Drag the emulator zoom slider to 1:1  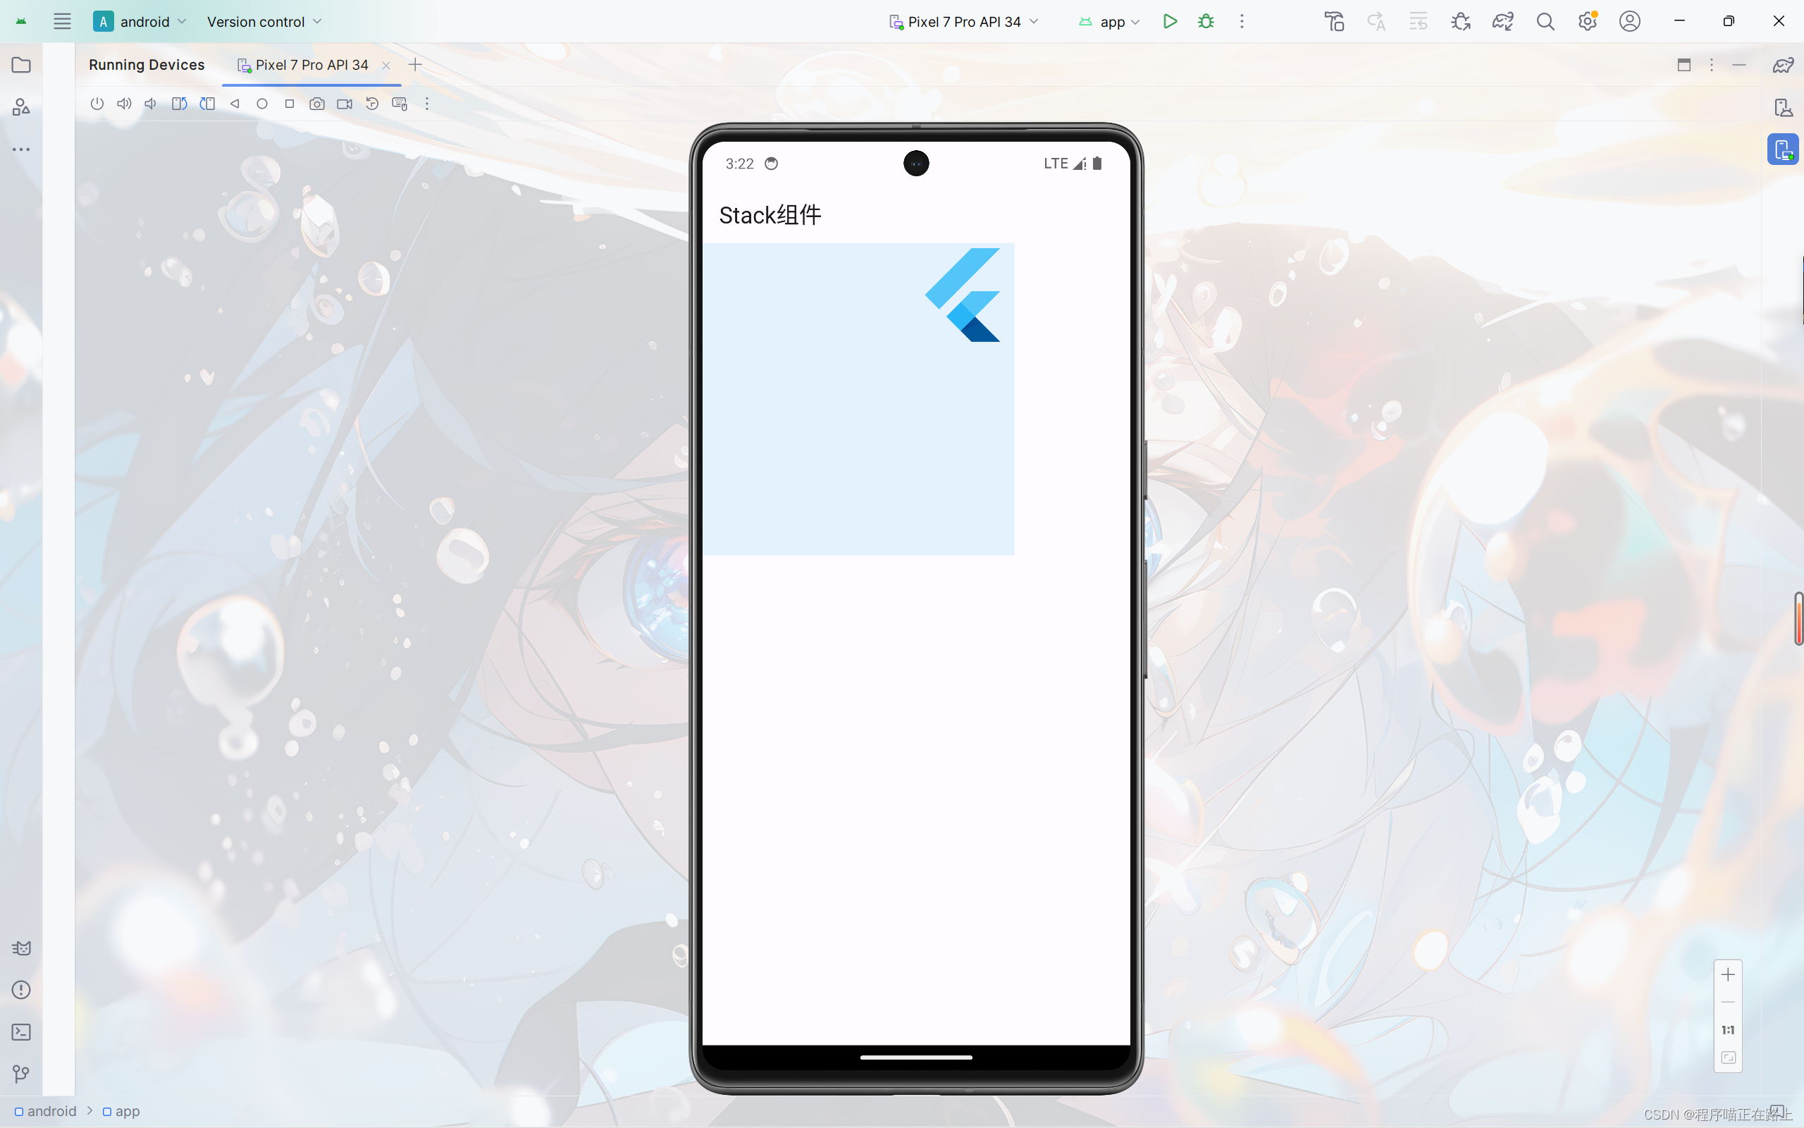1727,1029
